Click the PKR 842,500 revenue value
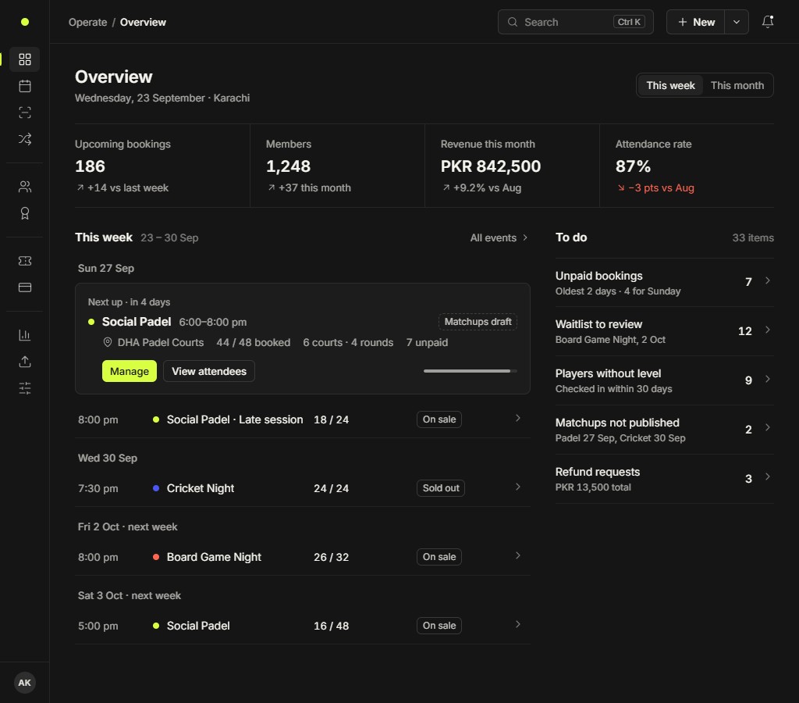Image resolution: width=799 pixels, height=703 pixels. pyautogui.click(x=490, y=166)
